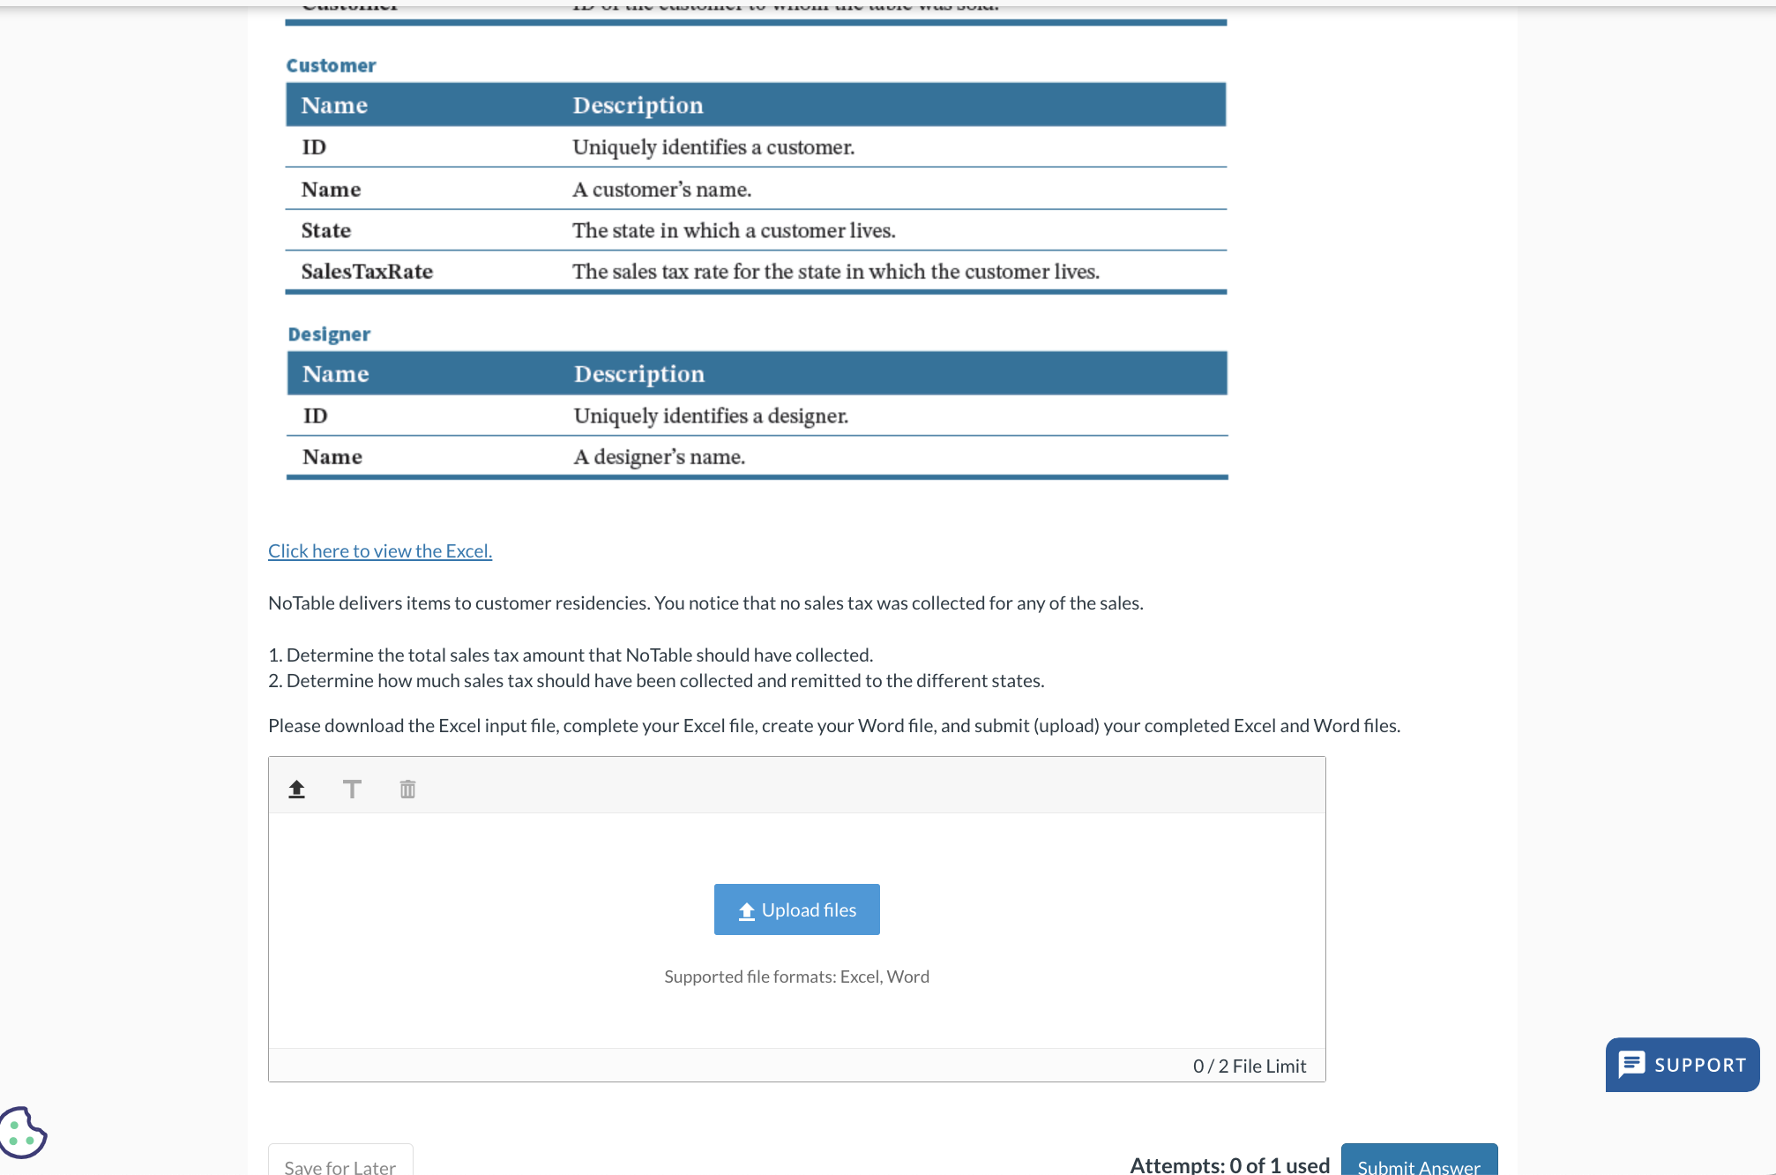Click 'Supported file formats: Excel, Word' text area
The width and height of the screenshot is (1776, 1175).
pos(796,977)
